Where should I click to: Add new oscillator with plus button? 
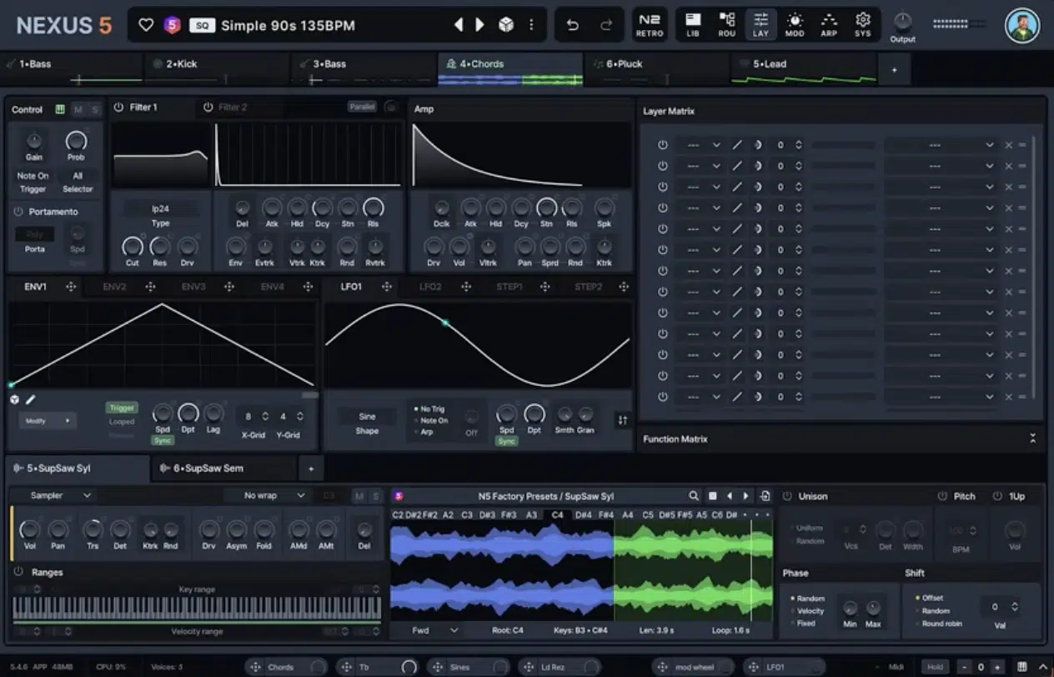[311, 469]
